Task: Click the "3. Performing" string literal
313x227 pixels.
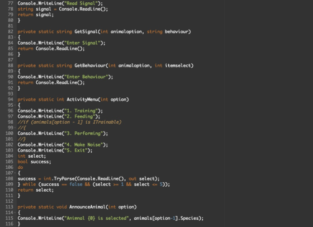Action: (x=83, y=134)
